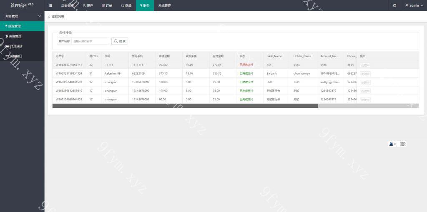Screen dimensions: 427x212
Task: Click the asdfghjgfdsas... account number cell
Action: (x=330, y=82)
